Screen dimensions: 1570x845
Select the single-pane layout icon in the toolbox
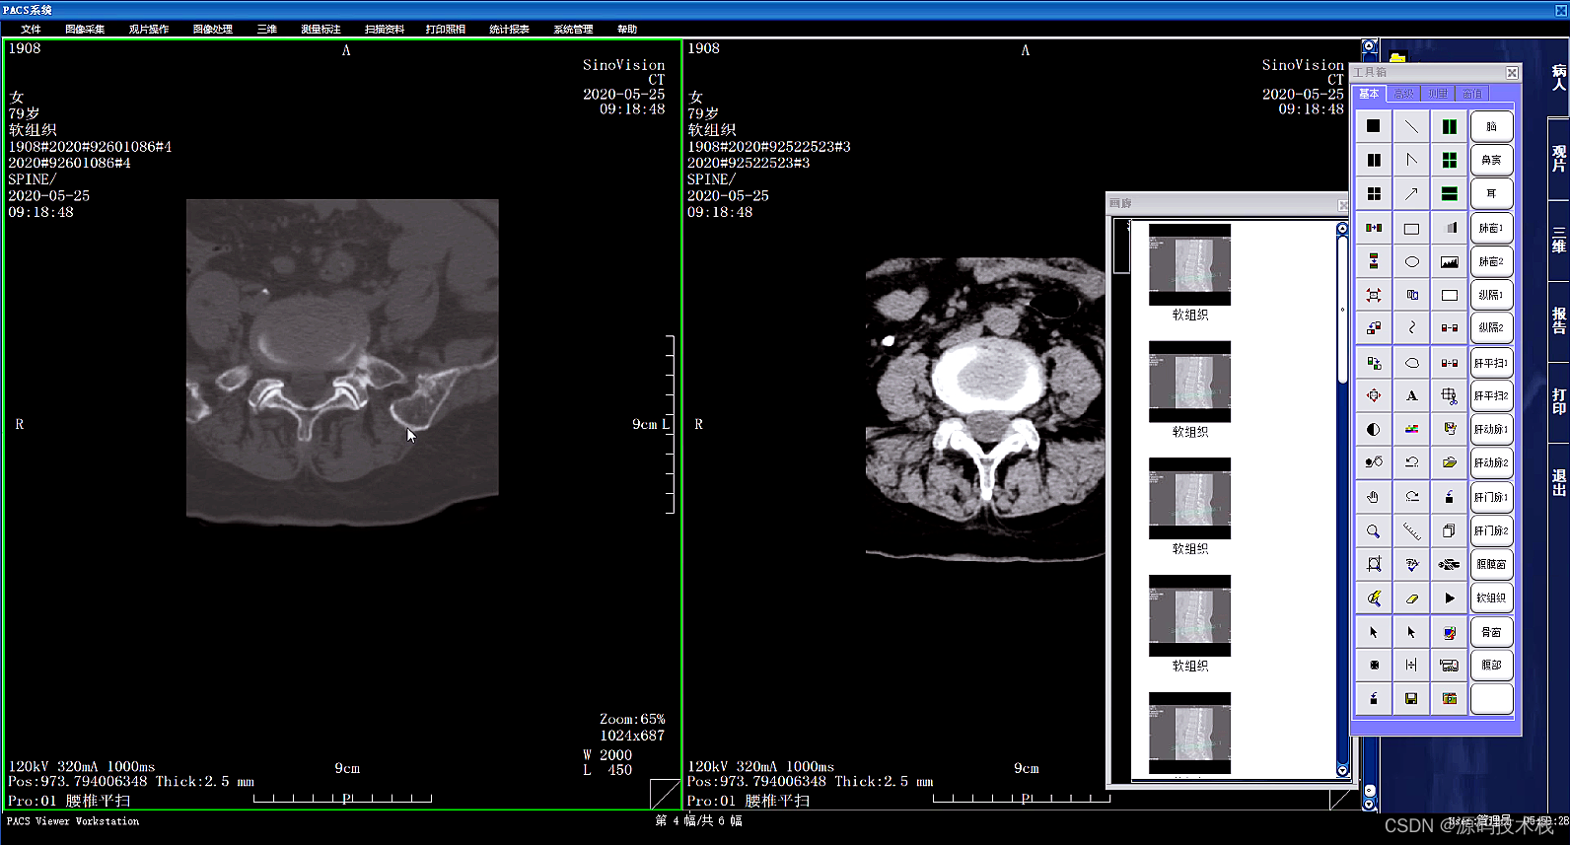point(1373,126)
